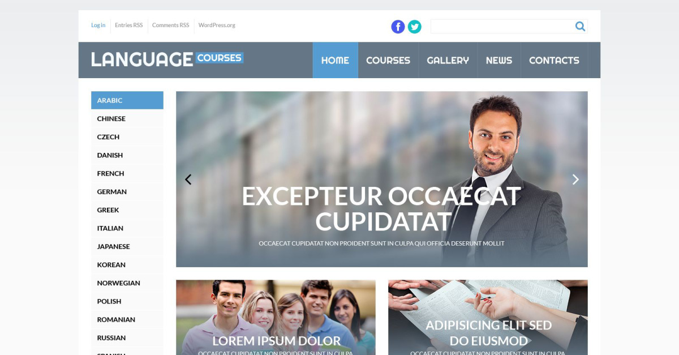Pick Norwegian in the sidebar list
Image resolution: width=679 pixels, height=355 pixels.
(x=127, y=283)
